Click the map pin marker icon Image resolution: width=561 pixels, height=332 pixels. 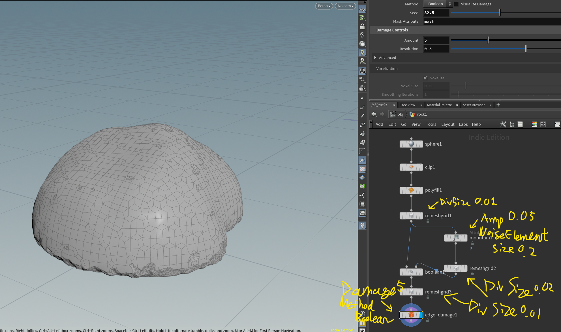(x=362, y=225)
